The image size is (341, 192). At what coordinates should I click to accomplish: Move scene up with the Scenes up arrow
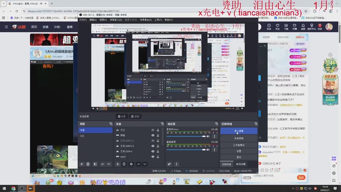click(102, 164)
